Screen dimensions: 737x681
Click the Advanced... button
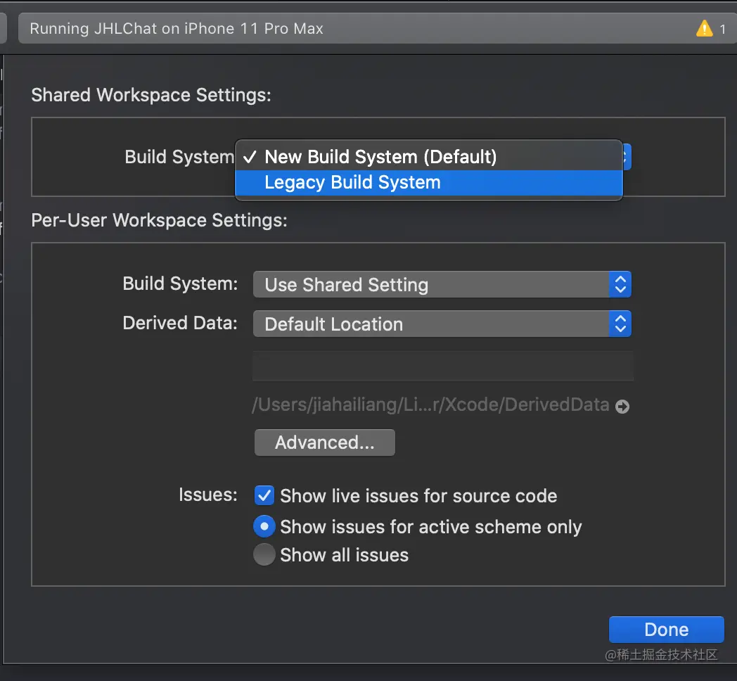[x=325, y=443]
